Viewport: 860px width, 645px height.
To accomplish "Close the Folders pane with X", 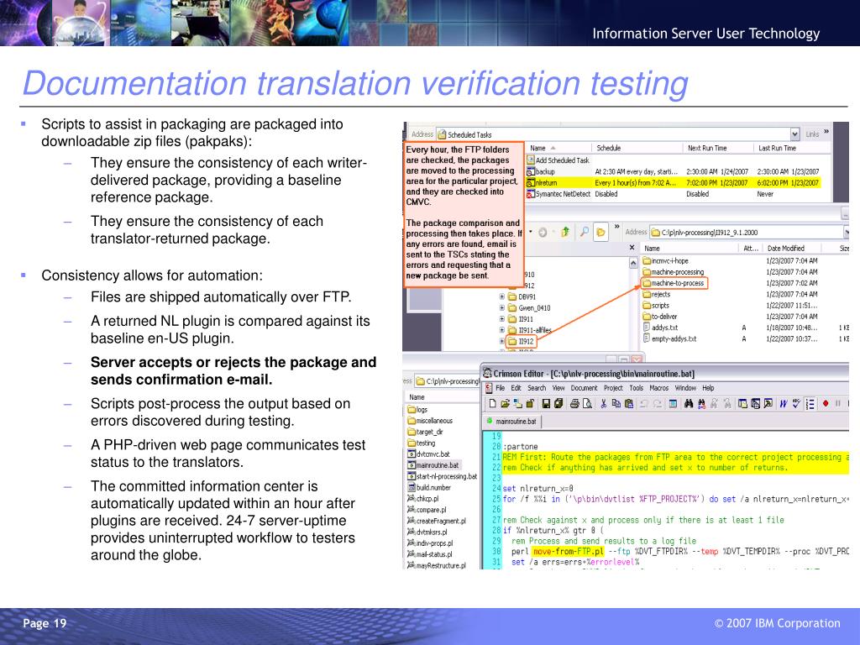I will [632, 248].
